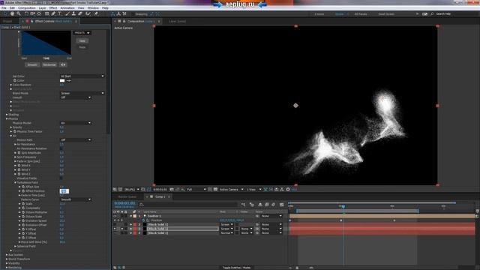Image resolution: width=480 pixels, height=270 pixels.
Task: Open the Effect menu
Action: click(53, 8)
